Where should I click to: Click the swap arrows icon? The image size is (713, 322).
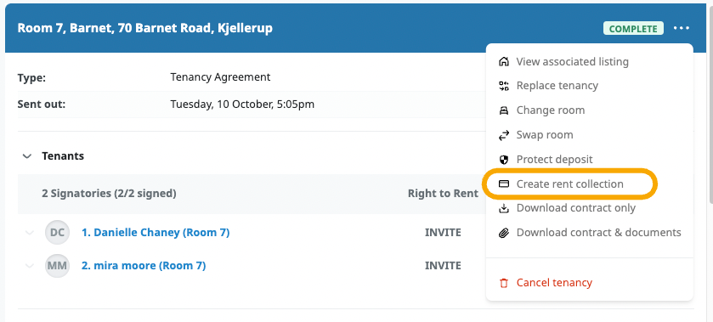[x=503, y=134]
